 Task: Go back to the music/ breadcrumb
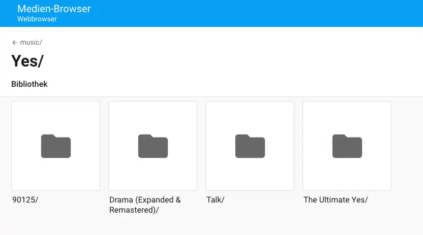tap(31, 43)
